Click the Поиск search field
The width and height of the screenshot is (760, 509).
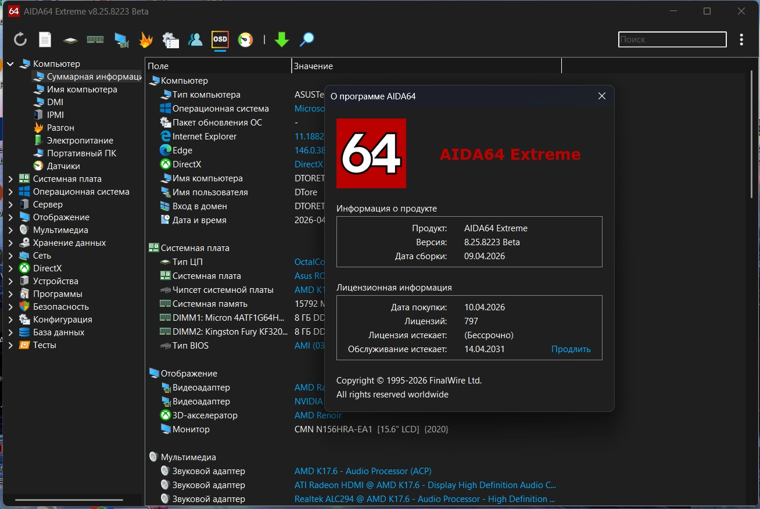point(672,40)
